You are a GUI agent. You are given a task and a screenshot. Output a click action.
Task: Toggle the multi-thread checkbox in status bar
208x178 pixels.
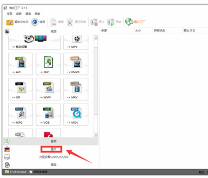(31, 172)
